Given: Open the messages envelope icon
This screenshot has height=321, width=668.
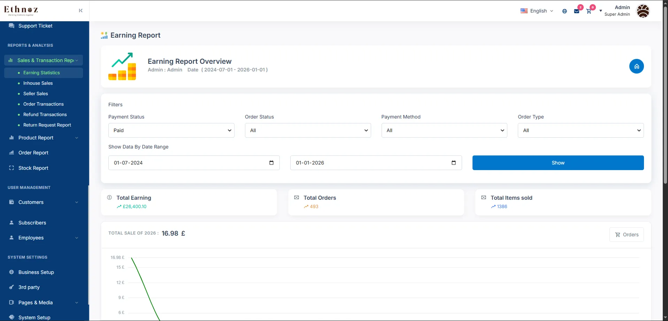Looking at the screenshot, I should click(x=577, y=11).
